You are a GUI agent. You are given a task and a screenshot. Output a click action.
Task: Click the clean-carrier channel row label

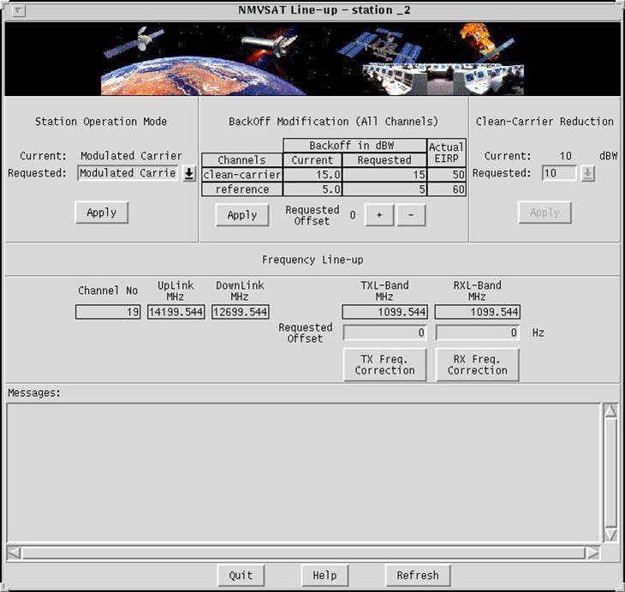pyautogui.click(x=242, y=175)
